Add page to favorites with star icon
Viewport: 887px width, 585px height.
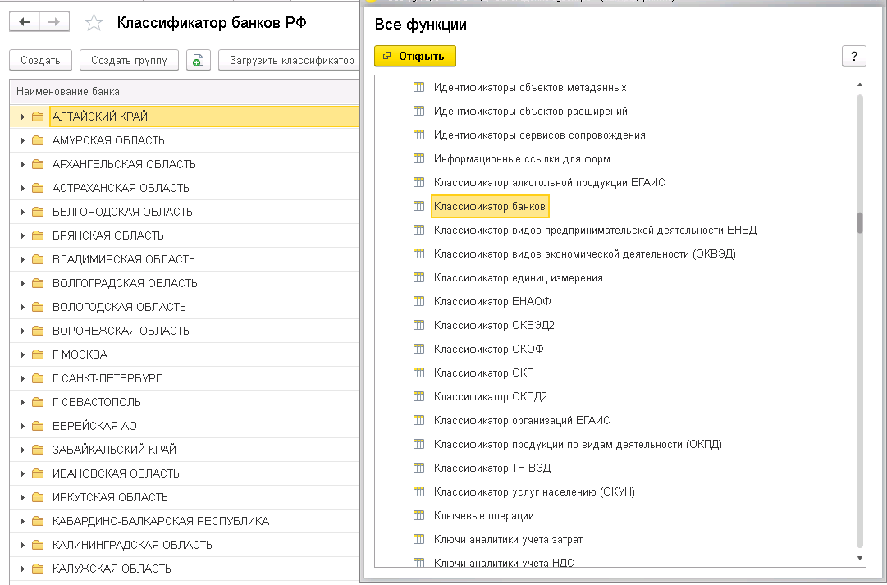94,23
